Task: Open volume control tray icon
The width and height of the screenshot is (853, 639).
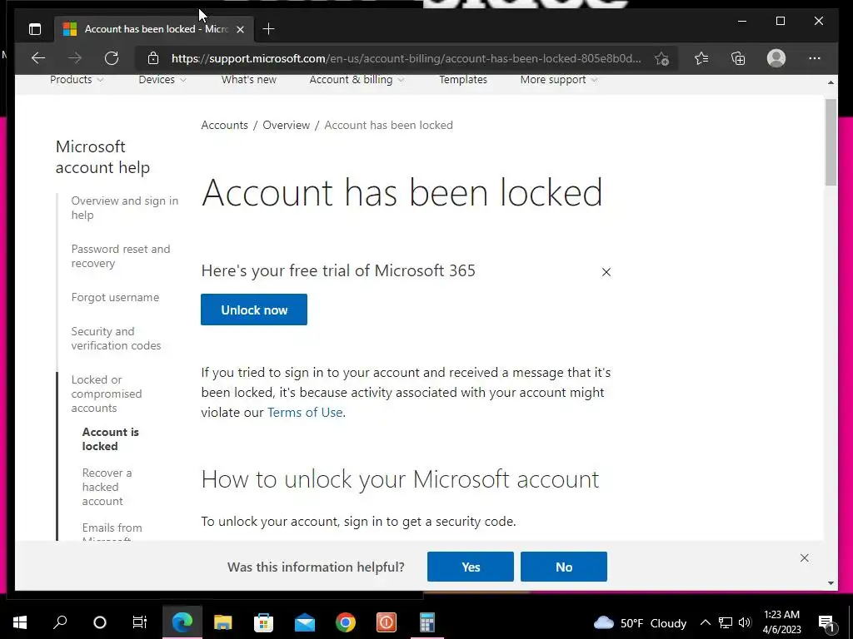Action: click(745, 622)
